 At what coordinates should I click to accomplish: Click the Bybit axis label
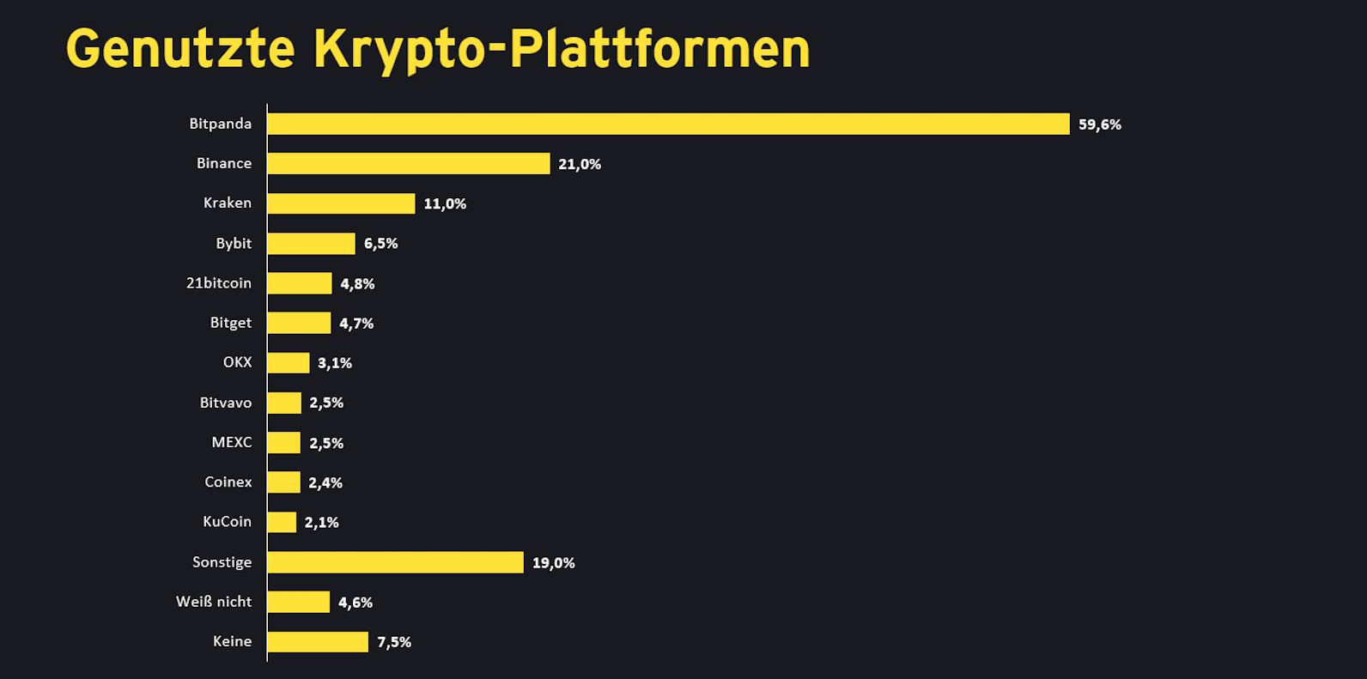[234, 244]
